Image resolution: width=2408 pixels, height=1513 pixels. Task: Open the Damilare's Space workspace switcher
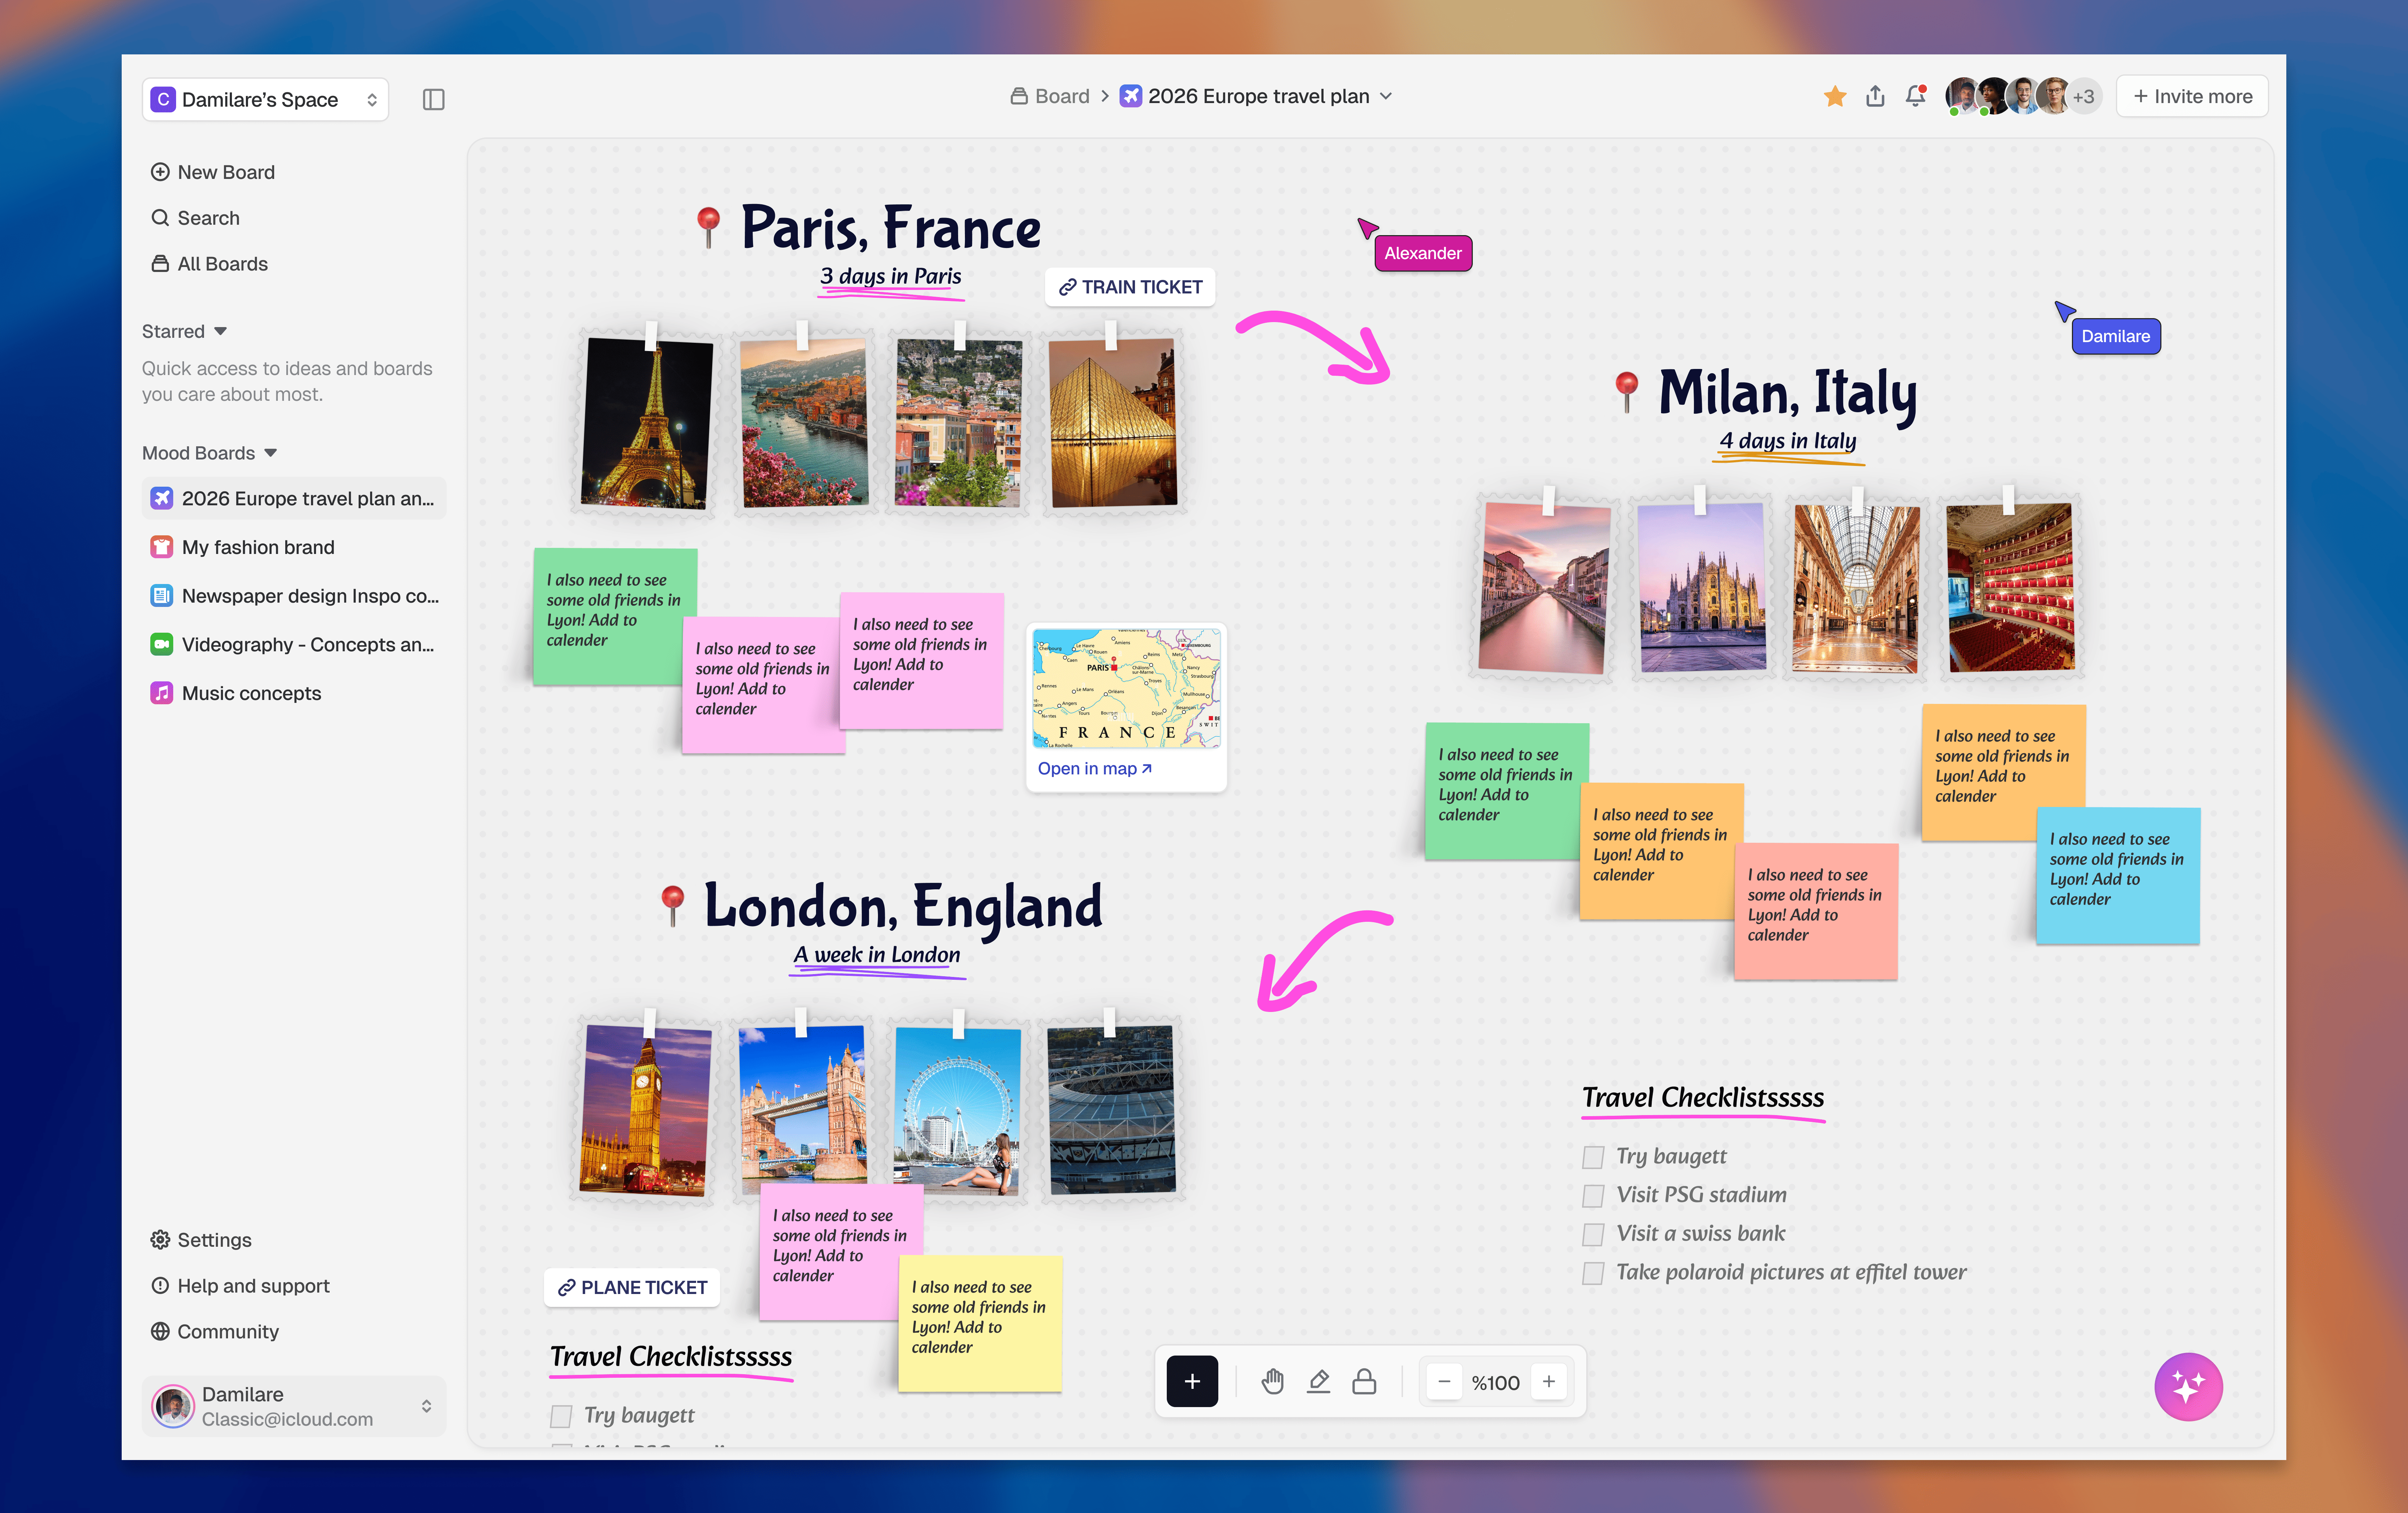coord(265,99)
